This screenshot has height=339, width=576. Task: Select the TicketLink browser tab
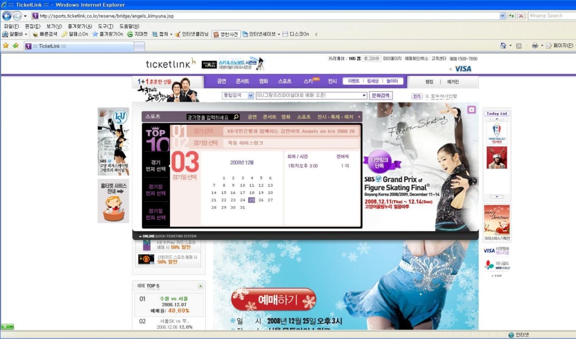tap(79, 46)
